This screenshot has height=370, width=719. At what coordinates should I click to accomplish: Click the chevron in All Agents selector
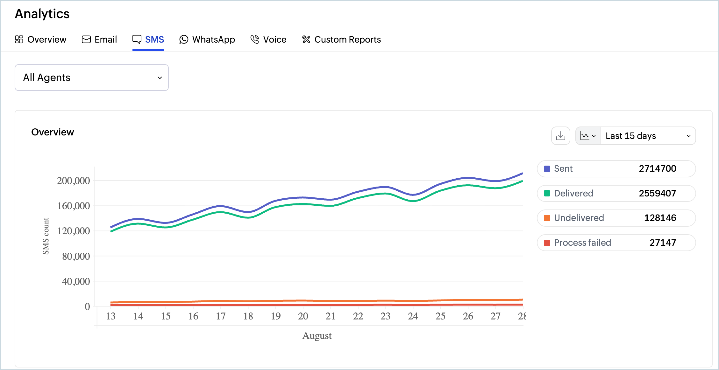tap(160, 78)
